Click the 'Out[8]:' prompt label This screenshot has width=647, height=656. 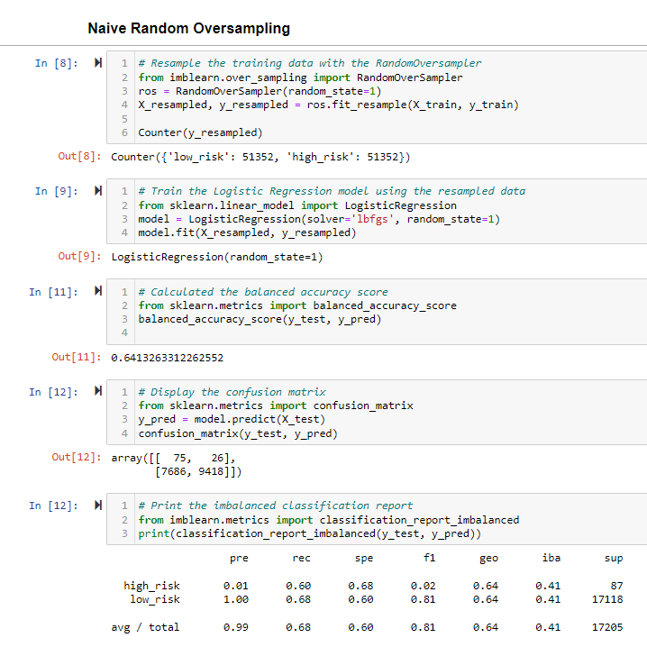79,157
